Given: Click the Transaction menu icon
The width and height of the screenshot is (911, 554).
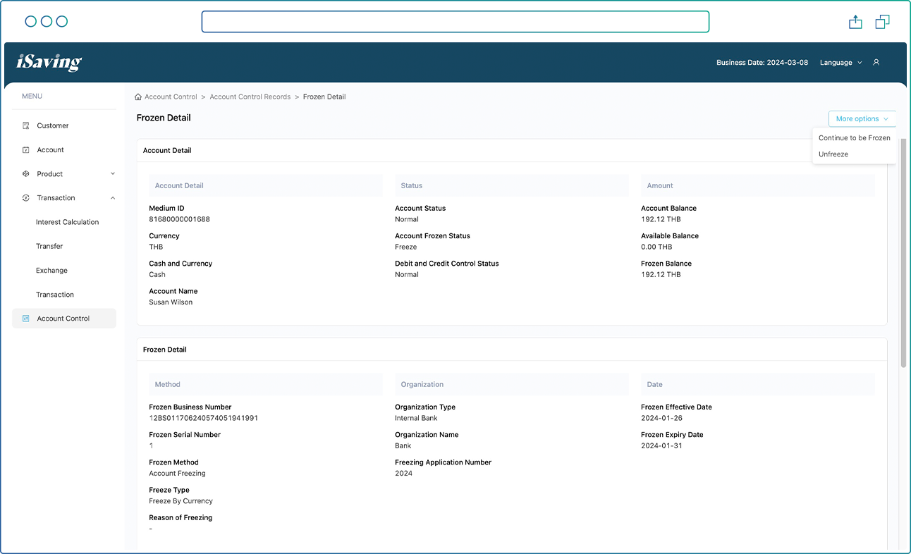Looking at the screenshot, I should (26, 198).
